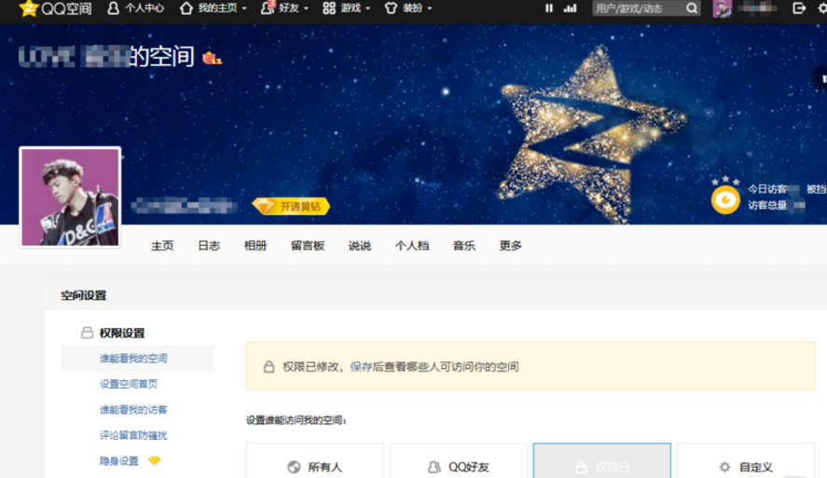Open the 留言板 tab
This screenshot has width=827, height=478.
pos(308,246)
